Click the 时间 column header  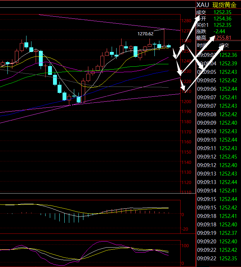click(202, 46)
